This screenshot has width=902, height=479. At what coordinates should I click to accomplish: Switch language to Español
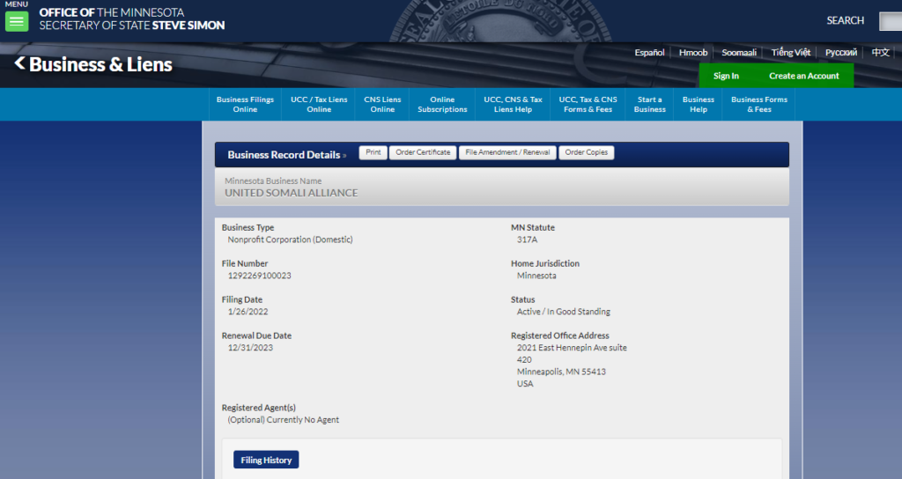tap(649, 52)
